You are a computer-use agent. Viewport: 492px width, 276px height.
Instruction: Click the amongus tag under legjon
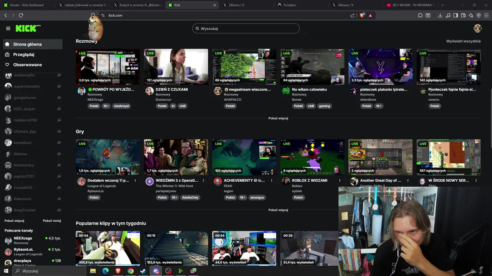257,197
